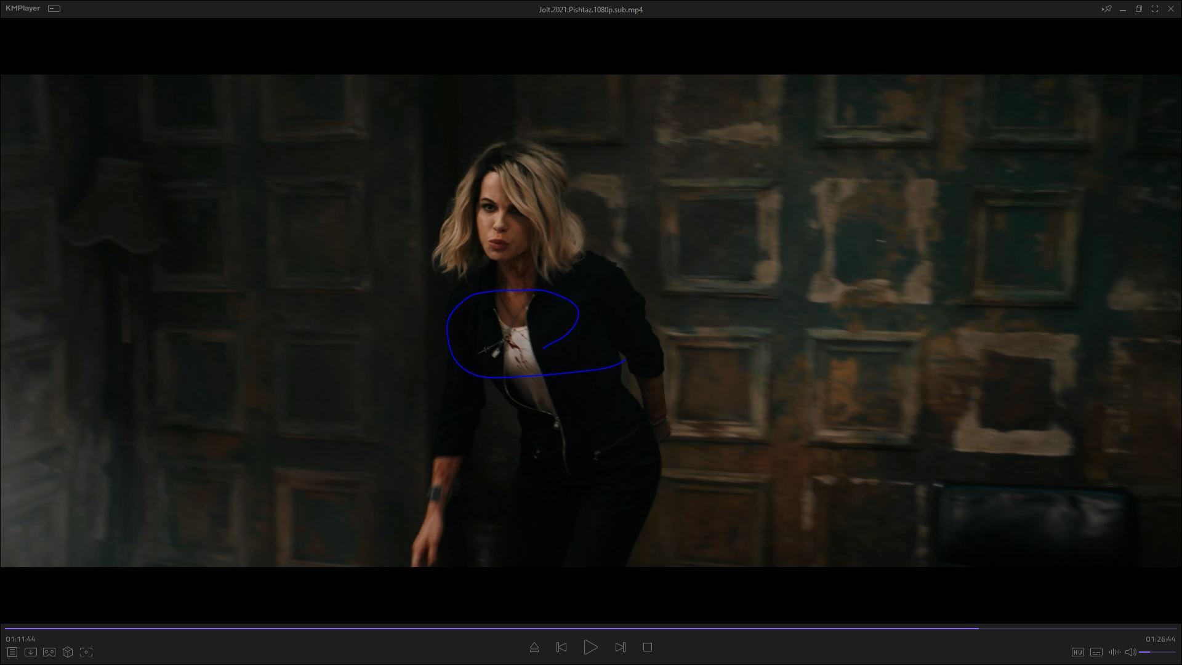The width and height of the screenshot is (1182, 665).
Task: Click the video download icon
Action: coord(30,652)
